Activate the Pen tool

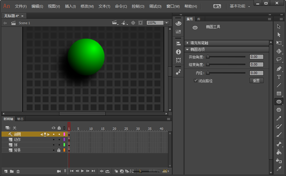[x=279, y=69]
